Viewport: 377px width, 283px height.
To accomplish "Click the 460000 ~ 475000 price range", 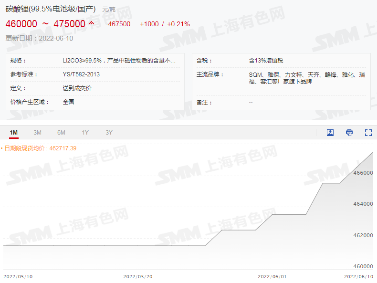I will point(45,24).
